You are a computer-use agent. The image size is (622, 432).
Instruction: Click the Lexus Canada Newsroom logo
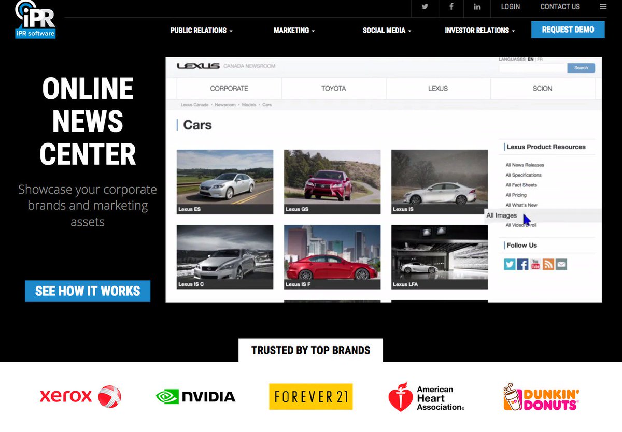point(226,66)
